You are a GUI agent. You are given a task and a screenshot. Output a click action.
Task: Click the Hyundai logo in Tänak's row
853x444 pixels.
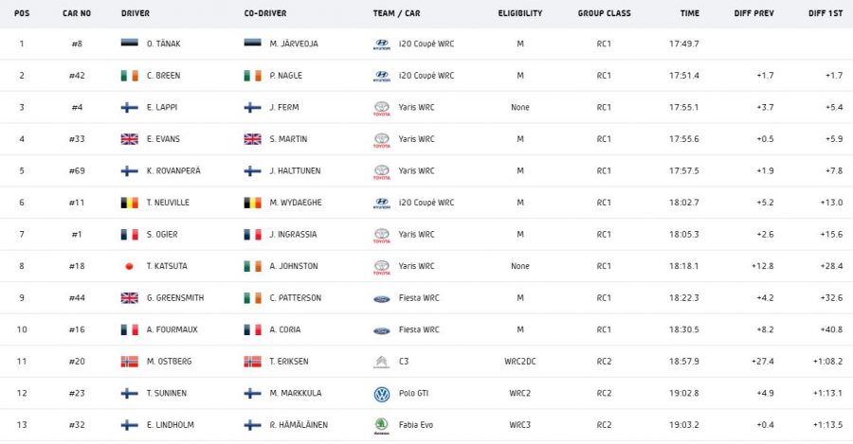pyautogui.click(x=381, y=44)
